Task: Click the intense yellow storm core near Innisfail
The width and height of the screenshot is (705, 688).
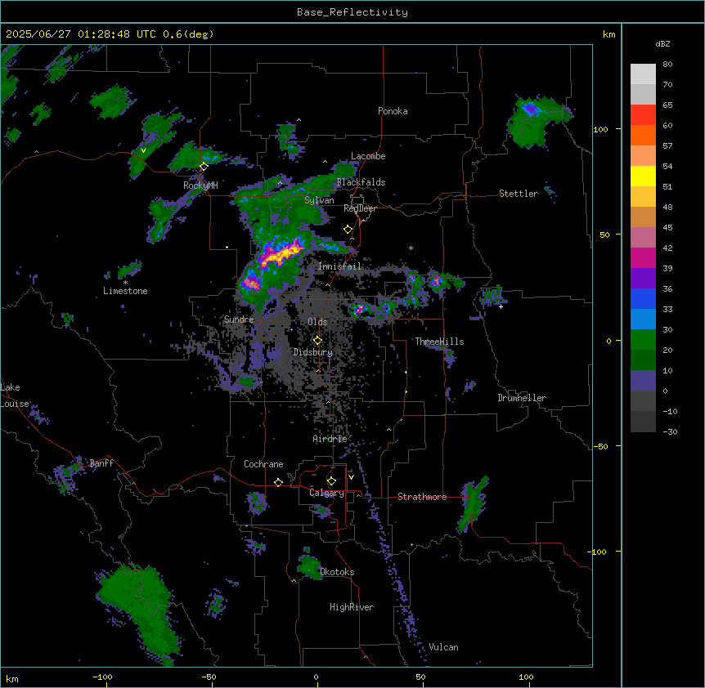Action: click(x=284, y=254)
